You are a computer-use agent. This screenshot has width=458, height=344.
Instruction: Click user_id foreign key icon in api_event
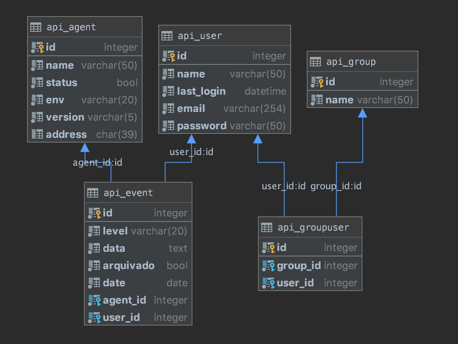point(95,318)
